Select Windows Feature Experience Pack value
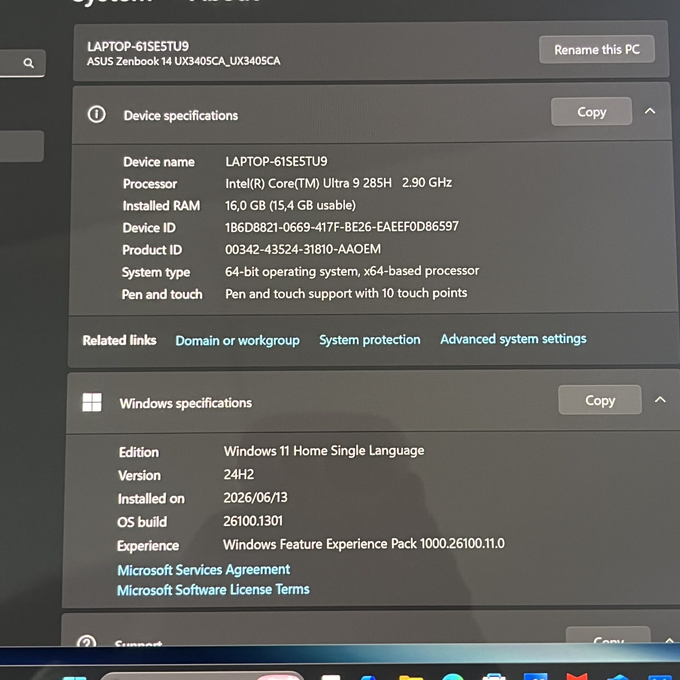Viewport: 680px width, 680px height. click(x=364, y=544)
